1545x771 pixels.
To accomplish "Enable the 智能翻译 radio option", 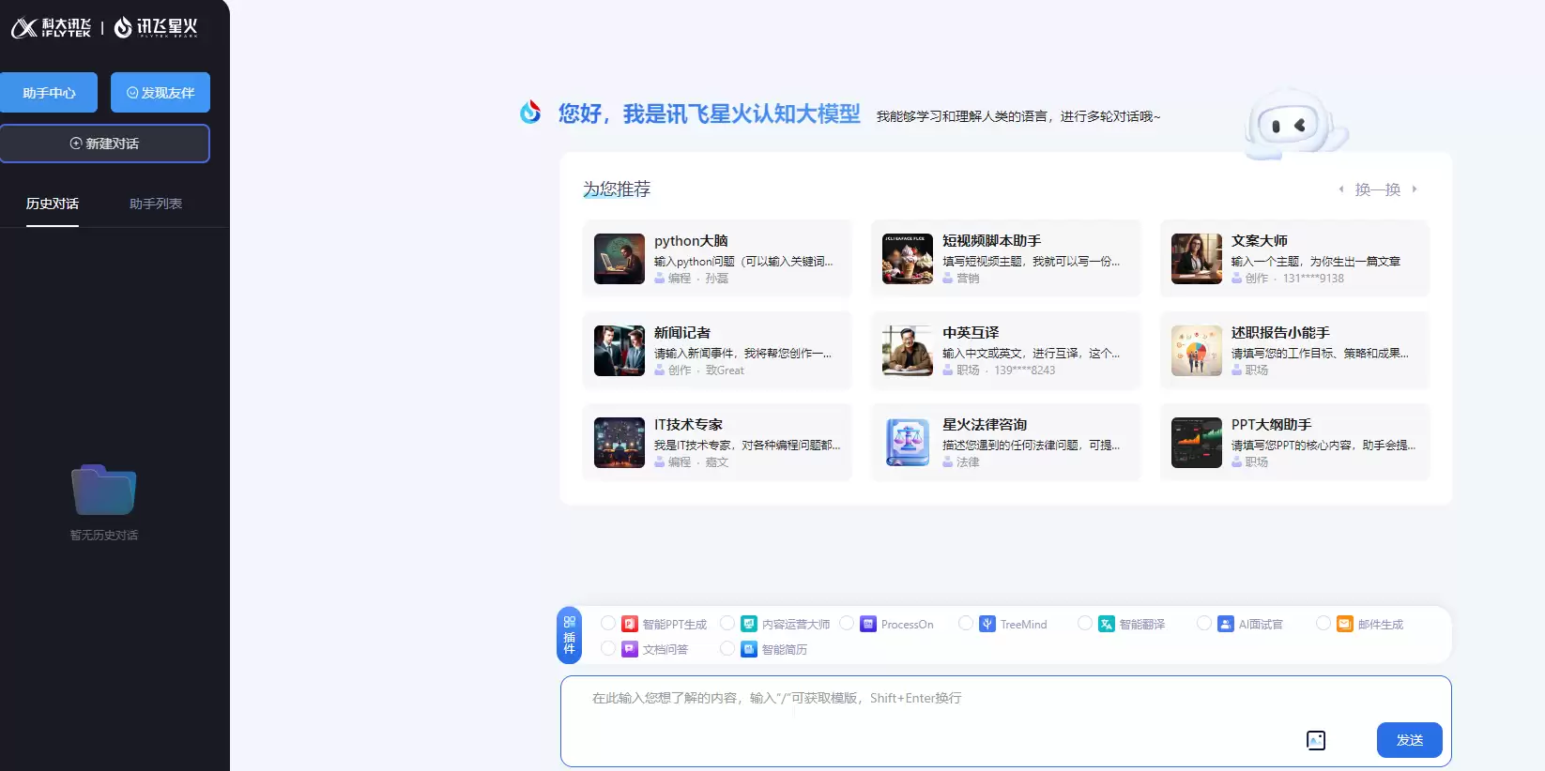I will [x=1085, y=623].
